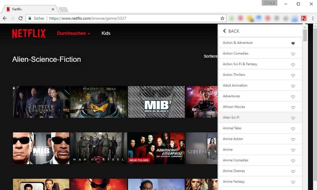The height and width of the screenshot is (190, 317).
Task: Open Pacific Rim thumbnail
Action: (x=99, y=102)
